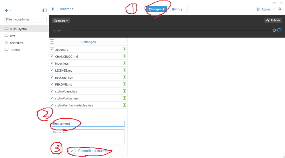Click the green plus icon for styles¥base.less
This screenshot has width=285, height=158.
tap(124, 91)
